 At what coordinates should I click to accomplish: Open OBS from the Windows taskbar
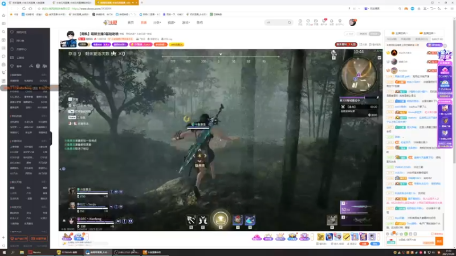[127, 252]
